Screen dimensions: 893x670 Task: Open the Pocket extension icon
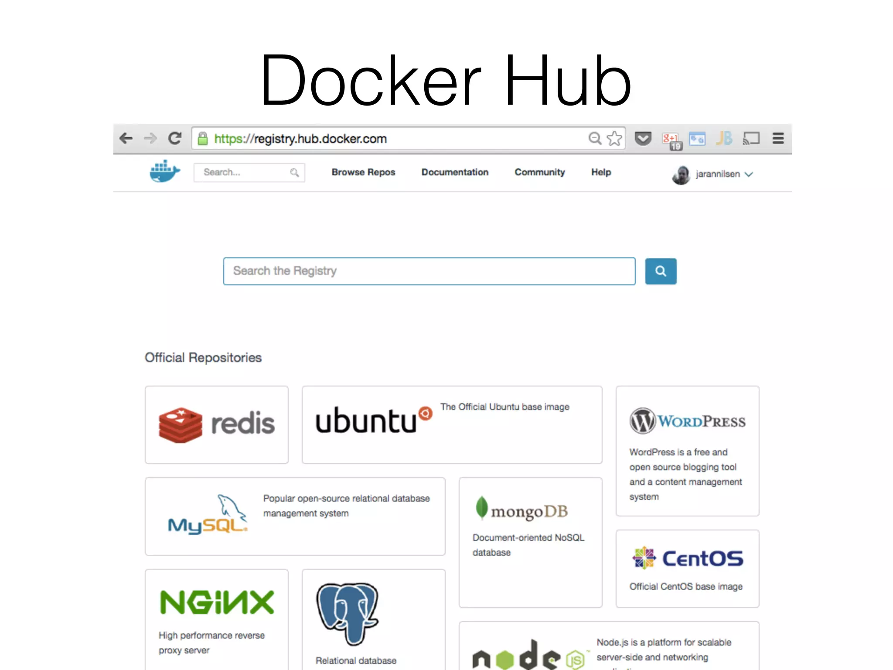coord(643,139)
